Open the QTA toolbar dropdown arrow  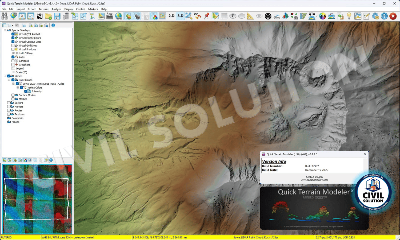pyautogui.click(x=317, y=16)
